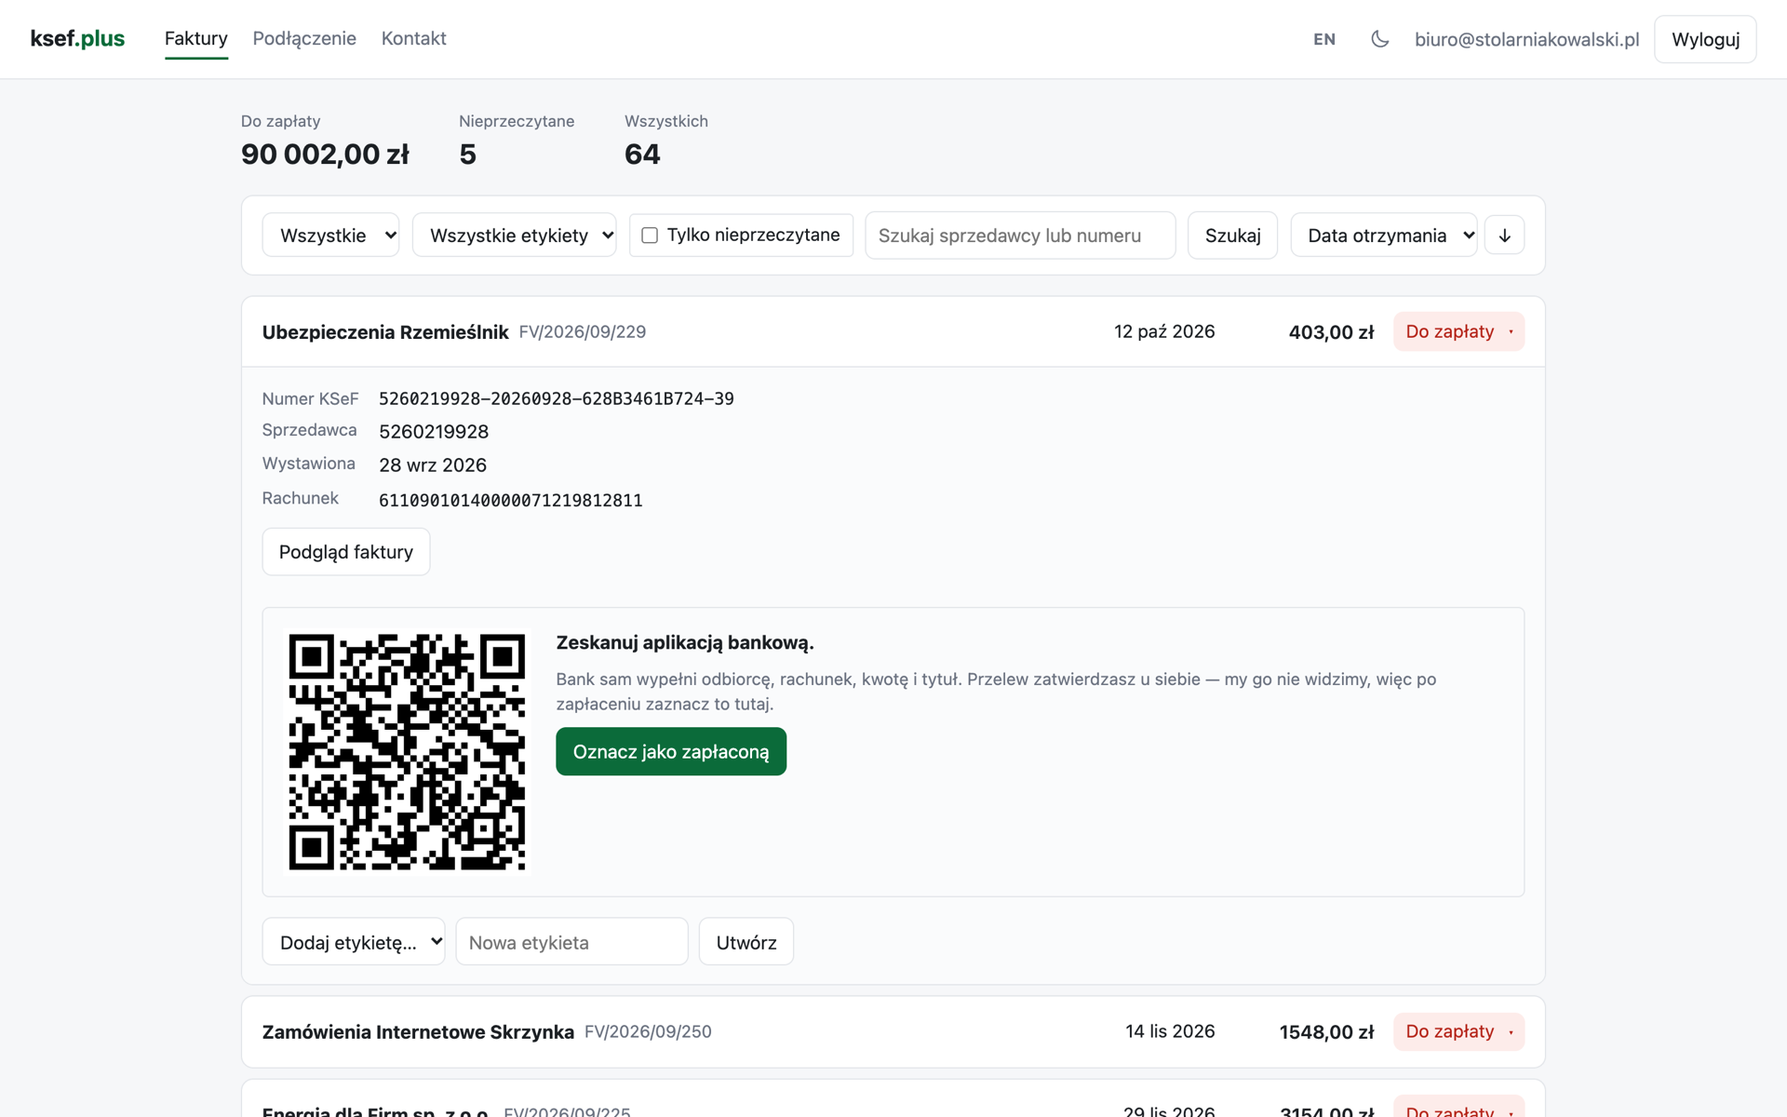Screen dimensions: 1787x1117
Task: Click seller NIP 5260219928 value
Action: point(434,431)
